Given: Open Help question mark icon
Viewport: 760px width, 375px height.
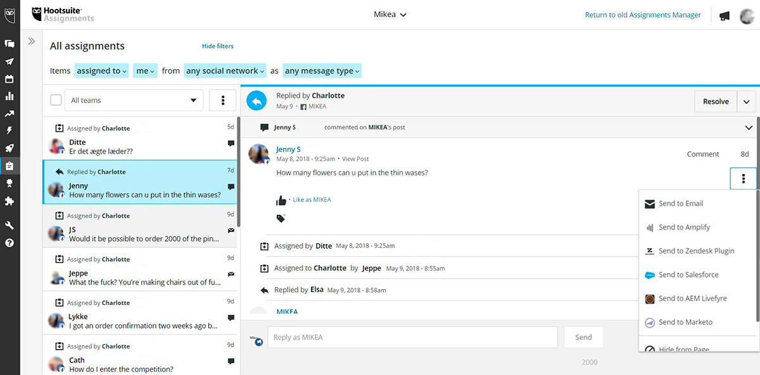Looking at the screenshot, I should point(9,243).
